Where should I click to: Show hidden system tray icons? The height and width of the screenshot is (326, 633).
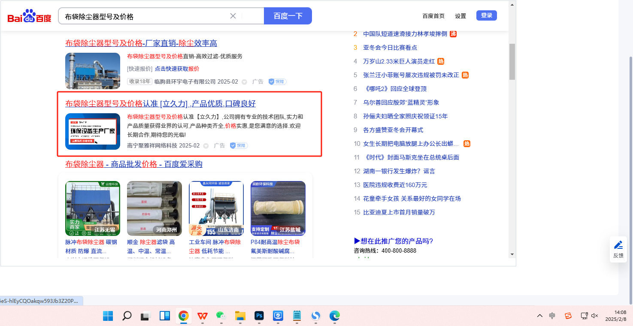[540, 316]
